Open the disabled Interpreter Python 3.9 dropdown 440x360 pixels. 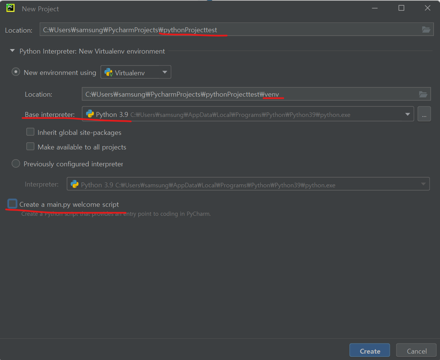[x=248, y=184]
